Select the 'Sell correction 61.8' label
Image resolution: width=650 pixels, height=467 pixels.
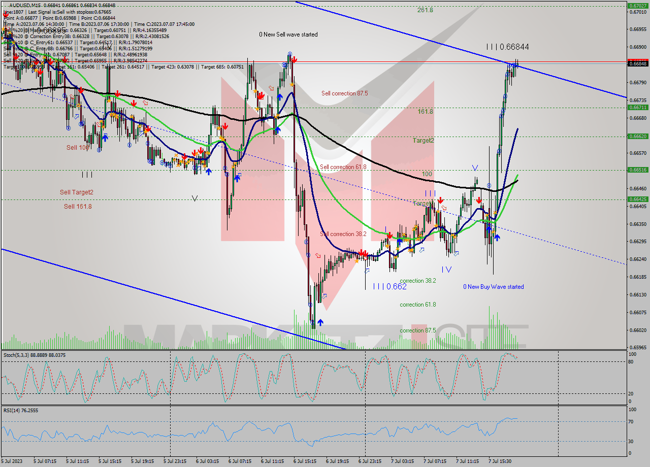pyautogui.click(x=342, y=166)
